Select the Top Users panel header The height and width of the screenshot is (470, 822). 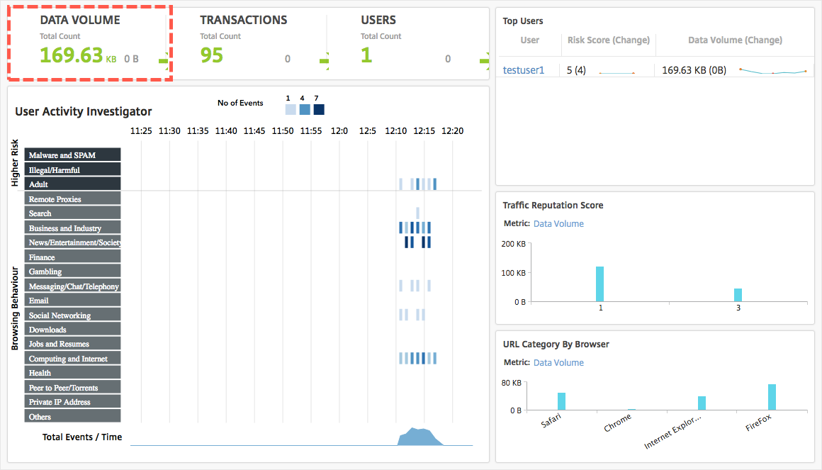(522, 21)
